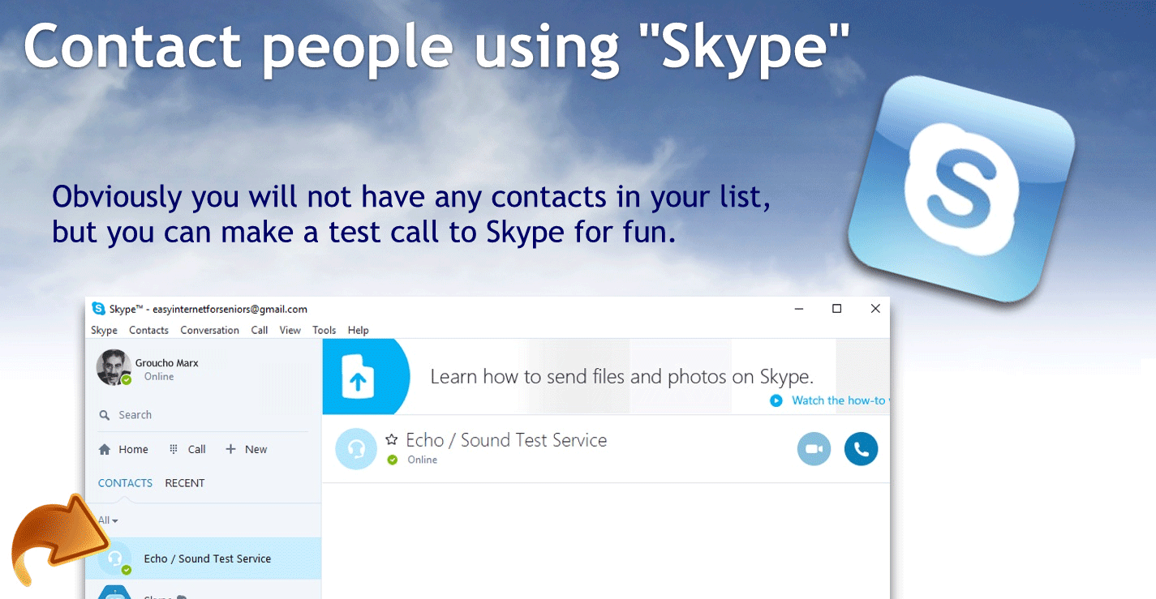Click the search magnifier icon
The width and height of the screenshot is (1156, 599).
coord(105,415)
